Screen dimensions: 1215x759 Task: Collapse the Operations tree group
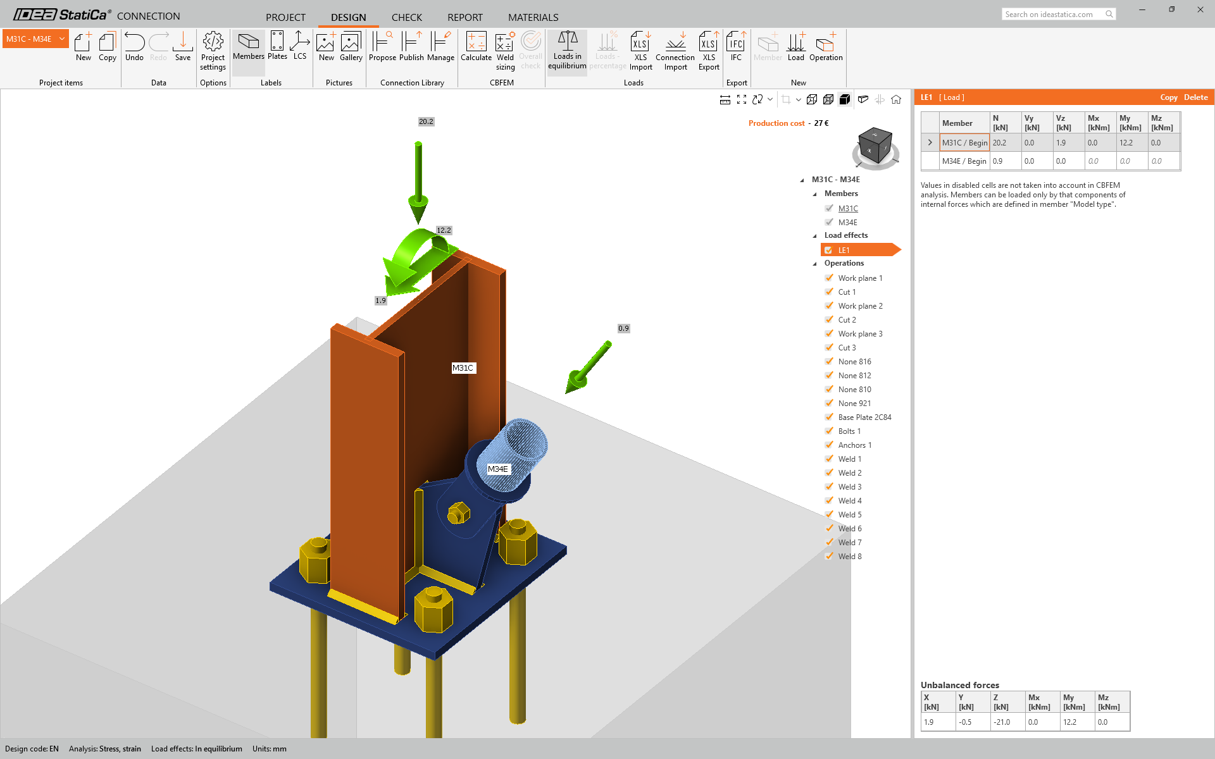point(815,264)
